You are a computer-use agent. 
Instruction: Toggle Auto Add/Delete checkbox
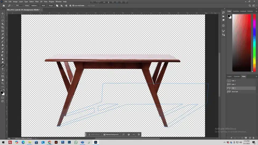pyautogui.click(x=73, y=6)
